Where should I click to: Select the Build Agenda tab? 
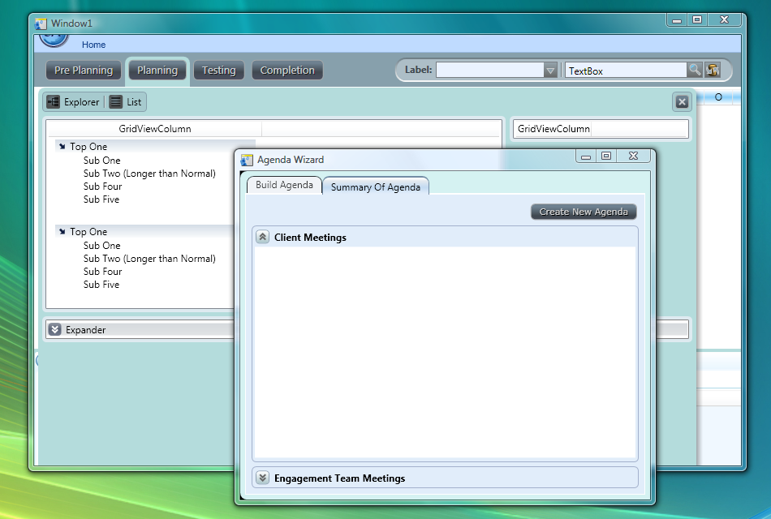tap(284, 185)
